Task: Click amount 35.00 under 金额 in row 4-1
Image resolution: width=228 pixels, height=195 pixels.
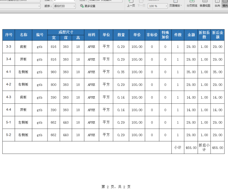Action: (191, 72)
